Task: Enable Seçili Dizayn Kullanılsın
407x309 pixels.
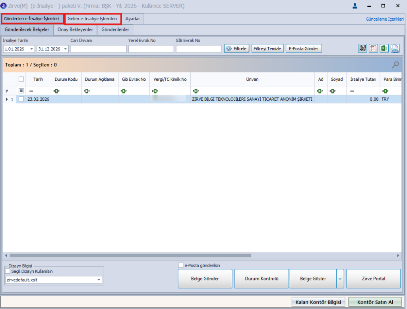Action: (8, 271)
